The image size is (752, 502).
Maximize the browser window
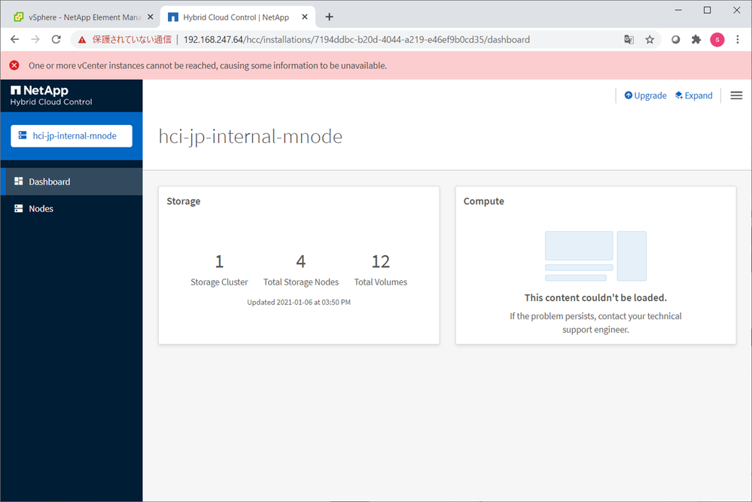(x=707, y=10)
